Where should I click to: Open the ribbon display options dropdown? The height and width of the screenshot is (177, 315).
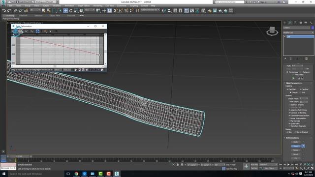(x=82, y=15)
